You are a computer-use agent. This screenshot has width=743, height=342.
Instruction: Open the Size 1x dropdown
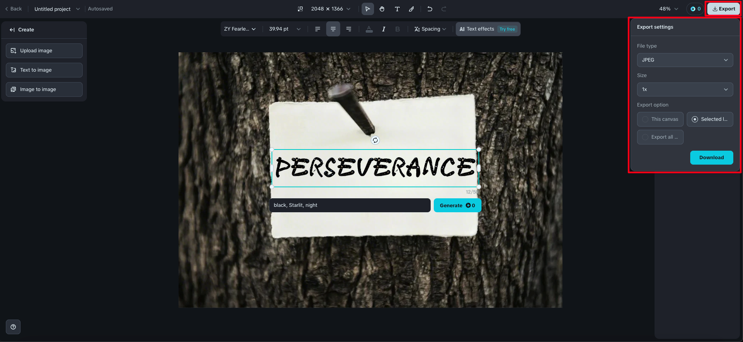click(x=685, y=89)
